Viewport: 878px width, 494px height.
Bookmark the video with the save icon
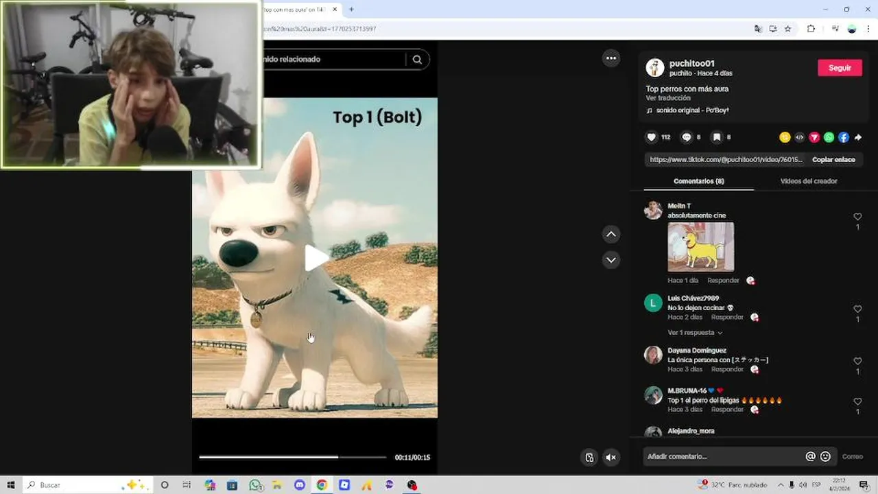click(716, 137)
